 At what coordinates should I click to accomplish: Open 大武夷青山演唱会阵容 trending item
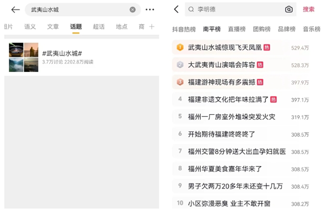tap(222, 65)
